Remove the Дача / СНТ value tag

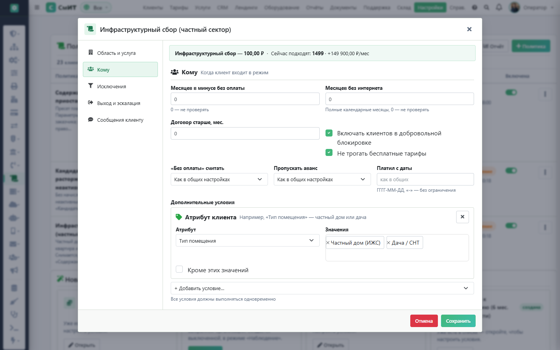pos(388,243)
